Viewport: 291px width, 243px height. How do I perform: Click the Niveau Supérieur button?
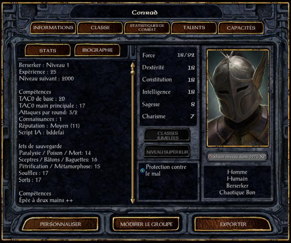[167, 152]
